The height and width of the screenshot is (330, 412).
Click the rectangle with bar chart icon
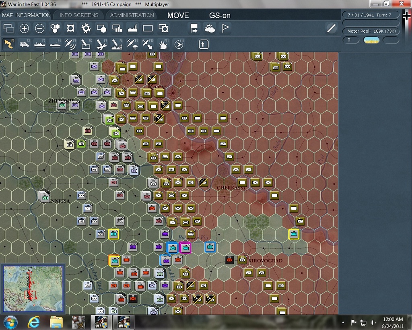[x=117, y=29]
